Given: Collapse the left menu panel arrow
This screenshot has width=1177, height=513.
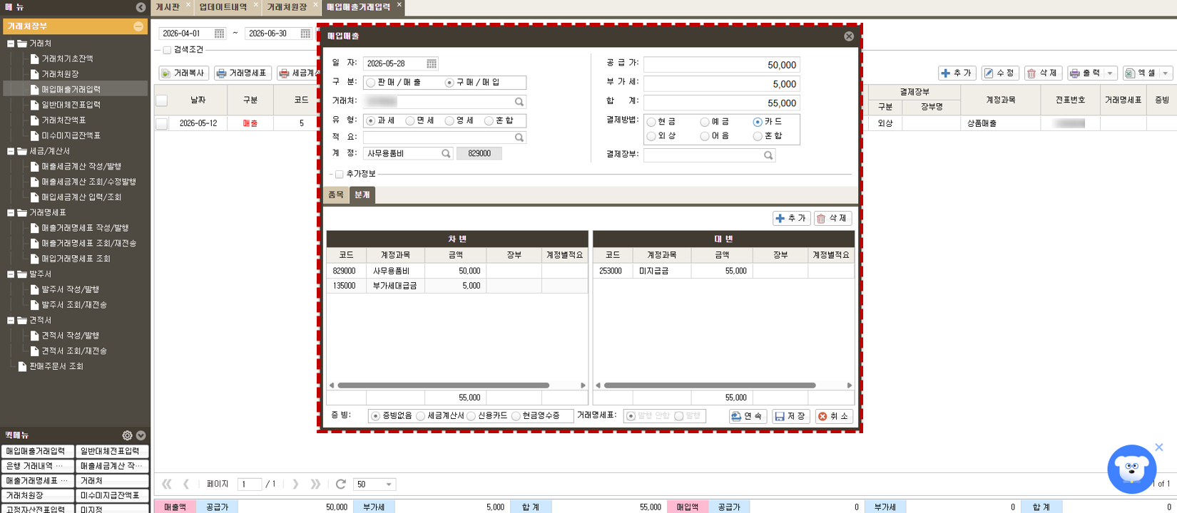Looking at the screenshot, I should (141, 7).
